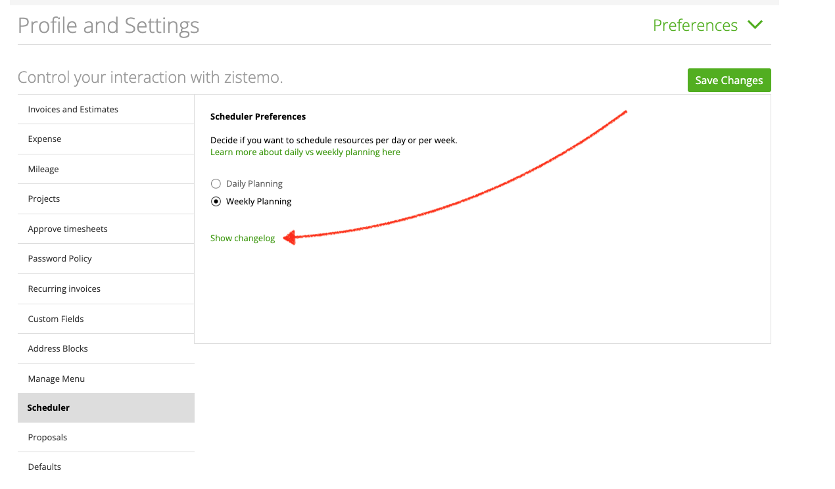
Task: Select the Projects settings category
Action: tap(44, 198)
